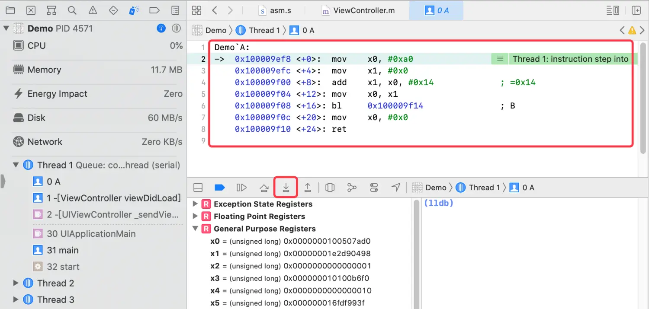Add a new editor pane
The image size is (649, 309).
(x=636, y=10)
